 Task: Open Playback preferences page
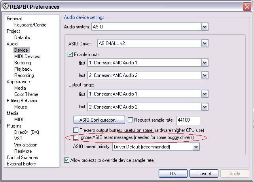click(23, 69)
